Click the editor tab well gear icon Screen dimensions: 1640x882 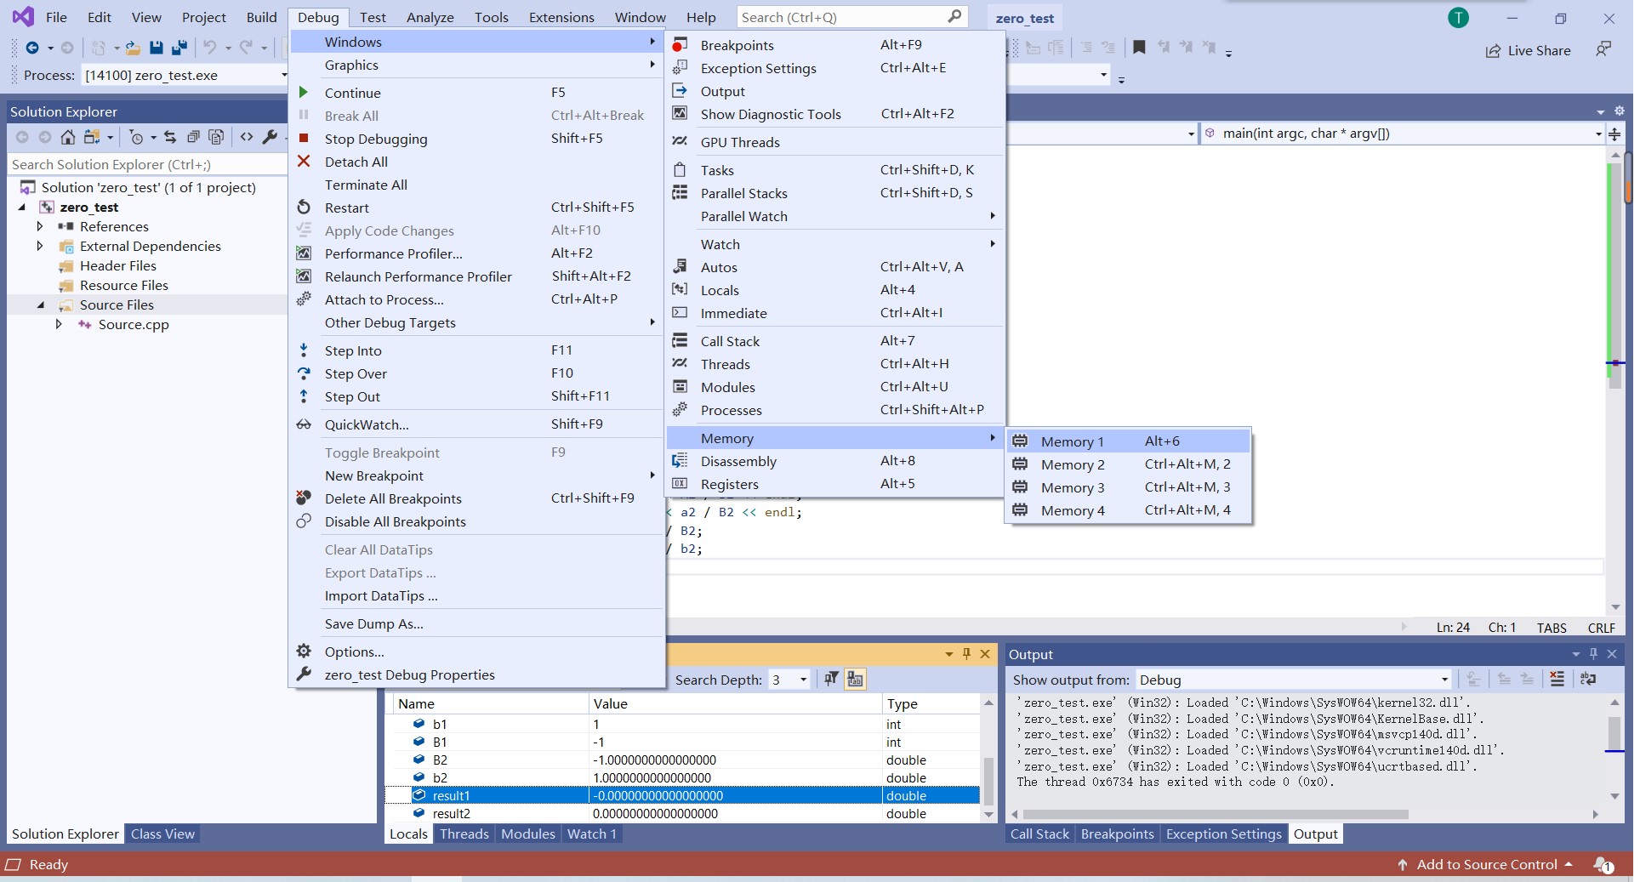1619,111
